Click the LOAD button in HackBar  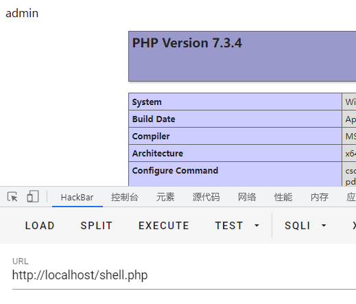point(40,226)
